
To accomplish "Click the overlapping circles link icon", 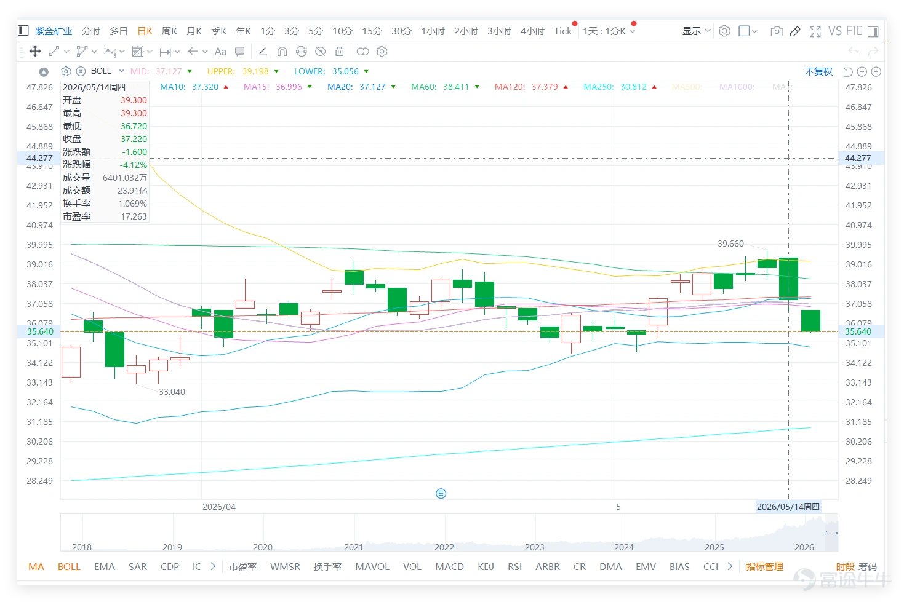I will tap(363, 52).
